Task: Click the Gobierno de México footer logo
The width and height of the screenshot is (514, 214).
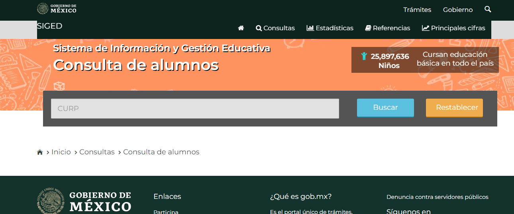Action: coord(84,201)
